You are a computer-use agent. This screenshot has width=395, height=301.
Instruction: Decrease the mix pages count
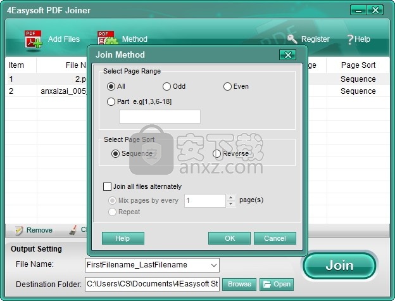click(231, 203)
